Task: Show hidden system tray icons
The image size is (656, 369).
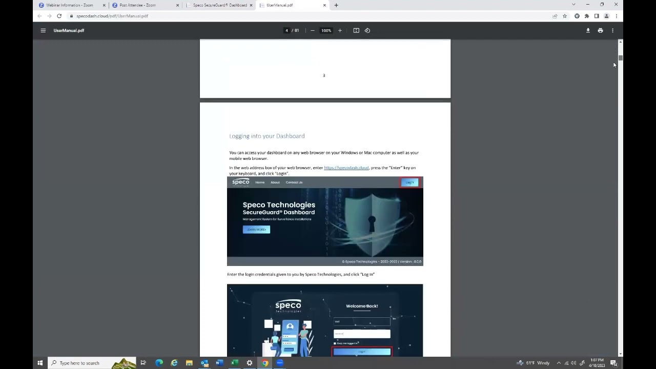Action: pyautogui.click(x=559, y=363)
